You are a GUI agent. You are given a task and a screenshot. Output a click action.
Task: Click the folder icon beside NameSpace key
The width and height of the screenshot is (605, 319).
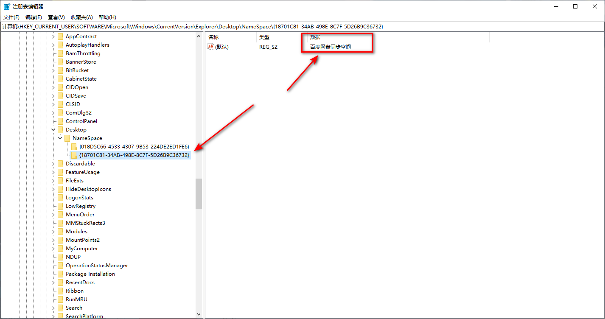(67, 138)
